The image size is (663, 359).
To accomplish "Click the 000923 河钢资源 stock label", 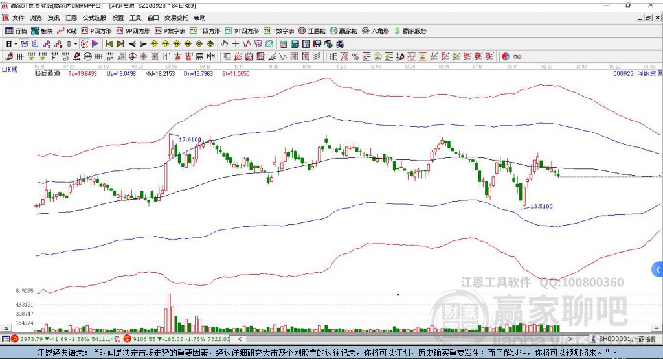I will 637,73.
